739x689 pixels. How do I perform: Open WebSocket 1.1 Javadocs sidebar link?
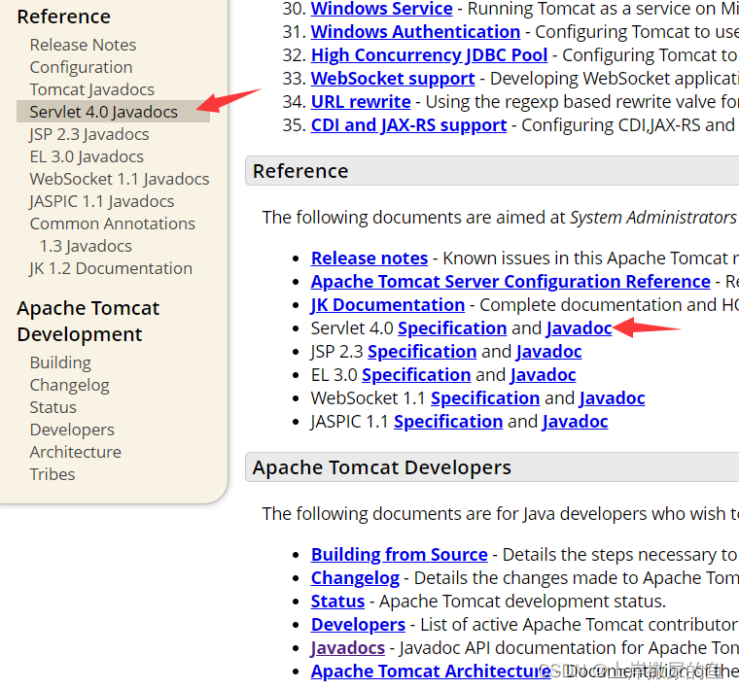click(x=120, y=179)
